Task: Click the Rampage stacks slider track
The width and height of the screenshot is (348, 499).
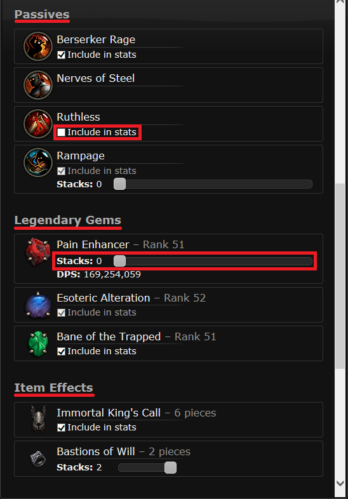Action: coord(213,184)
